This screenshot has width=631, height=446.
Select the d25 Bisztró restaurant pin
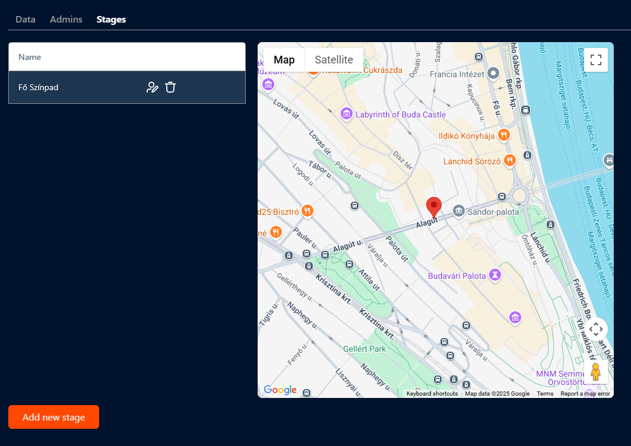pos(307,211)
